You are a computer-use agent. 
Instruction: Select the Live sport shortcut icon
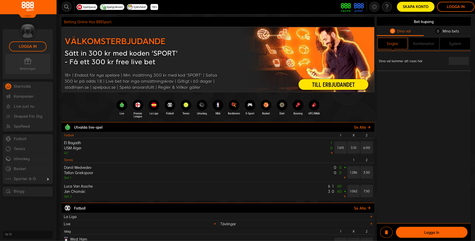coord(122,105)
